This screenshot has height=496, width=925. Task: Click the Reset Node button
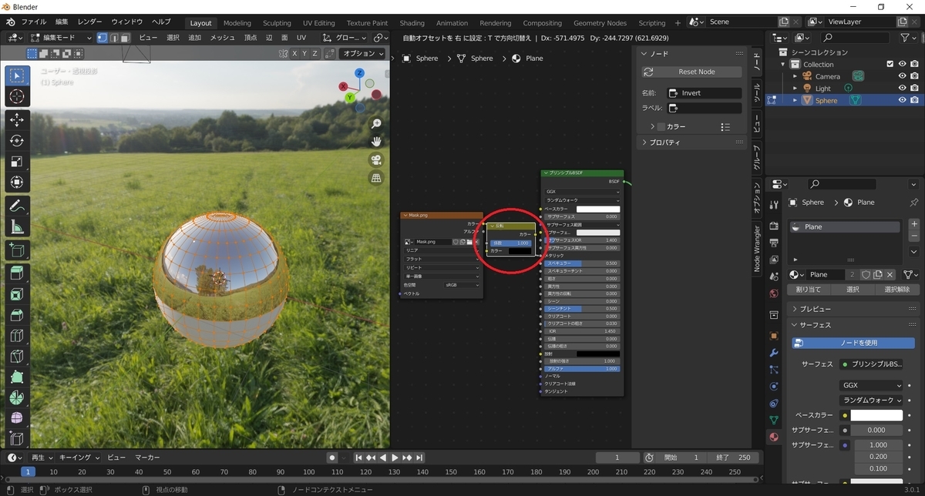(691, 72)
